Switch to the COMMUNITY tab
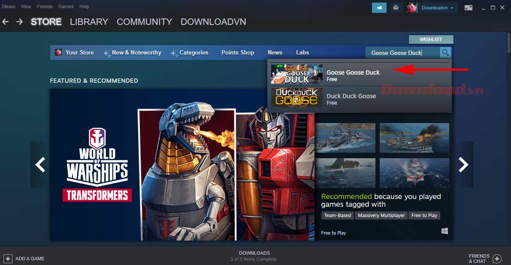Screen dimensions: 511x265 144,22
